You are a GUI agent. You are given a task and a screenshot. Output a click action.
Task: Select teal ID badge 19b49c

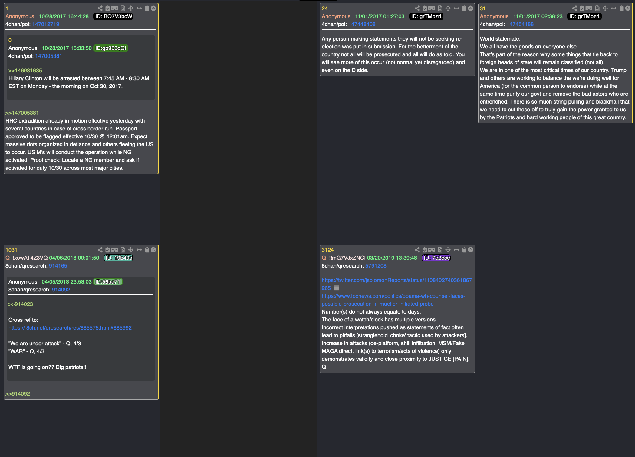coord(118,258)
